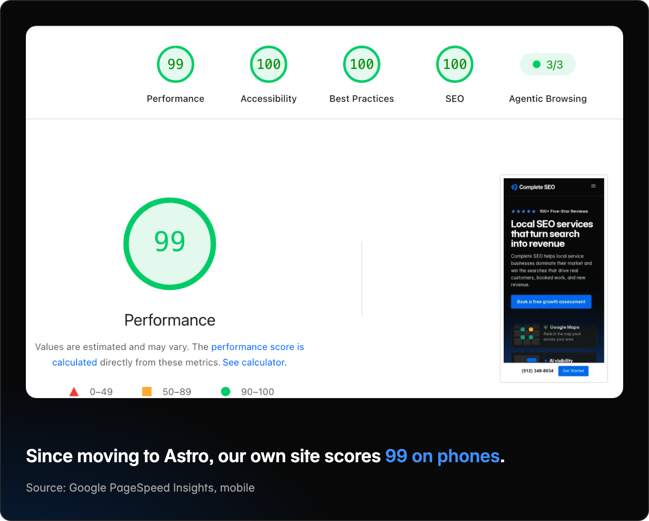Click the Best Practices label
649x521 pixels.
pos(361,99)
